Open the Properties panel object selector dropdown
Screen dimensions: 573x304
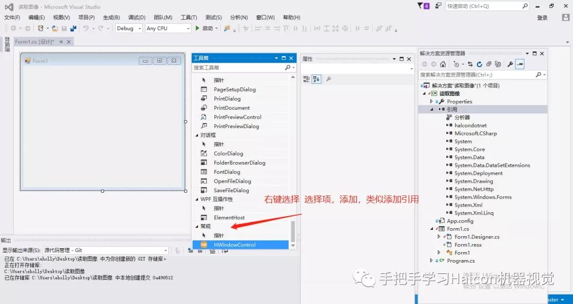pos(412,68)
